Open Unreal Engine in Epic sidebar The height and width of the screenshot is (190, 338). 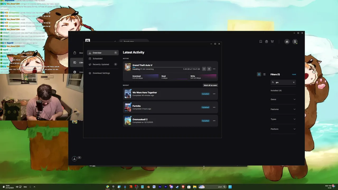(x=78, y=72)
